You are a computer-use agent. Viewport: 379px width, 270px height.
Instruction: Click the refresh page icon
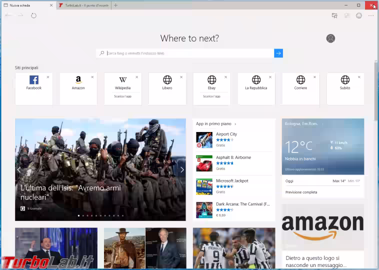[33, 15]
